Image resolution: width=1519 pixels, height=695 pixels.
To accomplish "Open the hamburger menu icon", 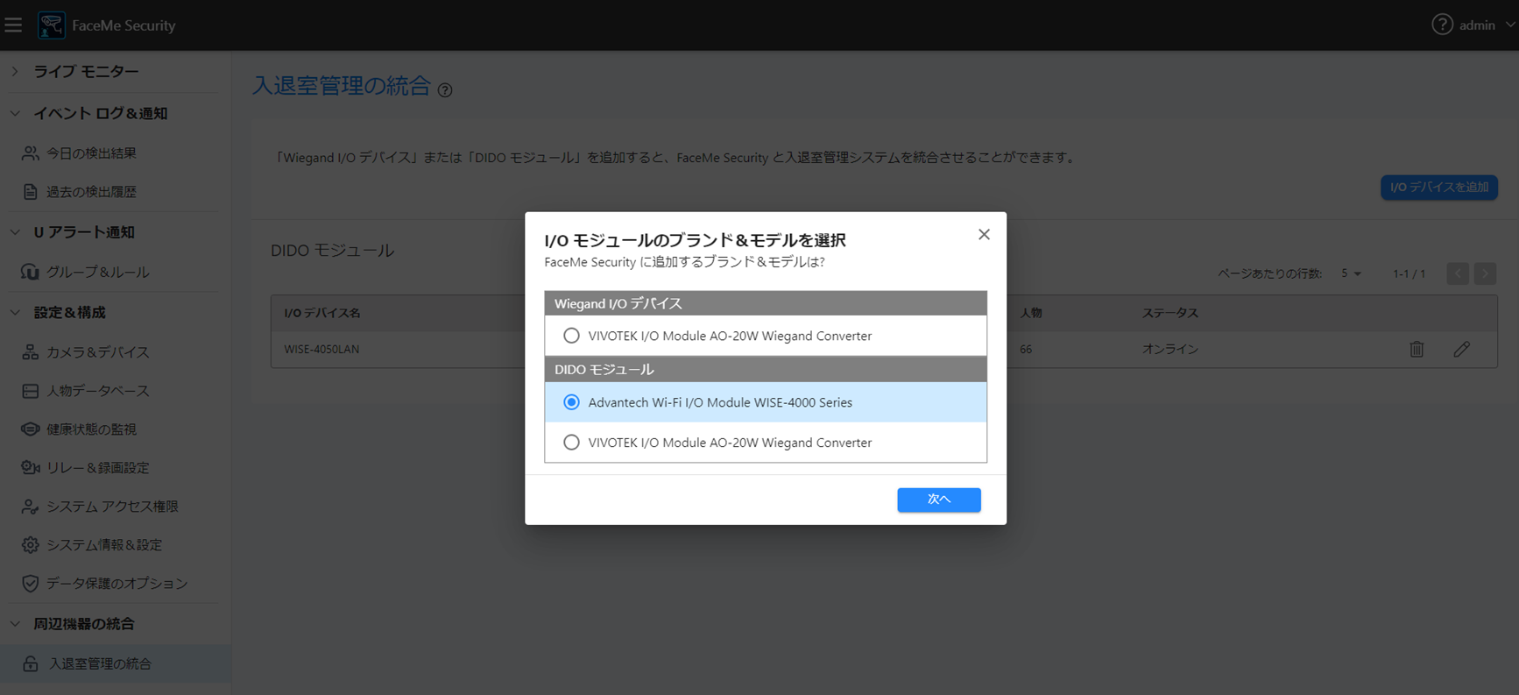I will [13, 25].
